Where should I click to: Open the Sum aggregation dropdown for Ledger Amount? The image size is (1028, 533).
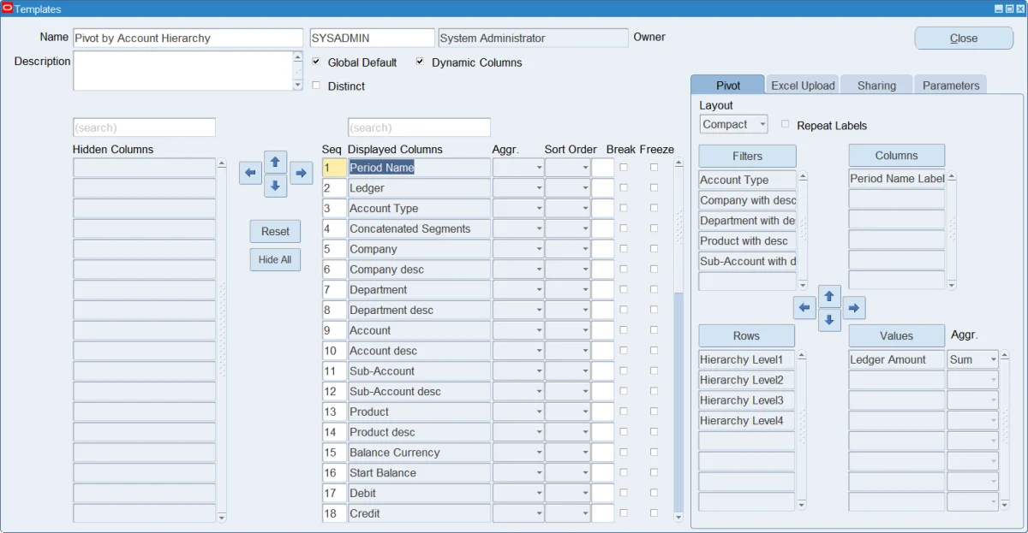tap(972, 359)
